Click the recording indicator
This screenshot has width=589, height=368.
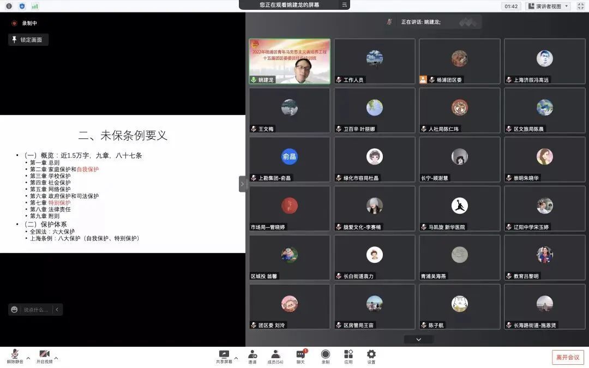click(25, 23)
